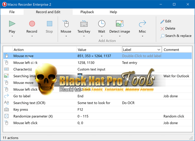The height and width of the screenshot is (141, 195).
Task: Select 'Randomize parameter (X)' action
Action: (33, 116)
